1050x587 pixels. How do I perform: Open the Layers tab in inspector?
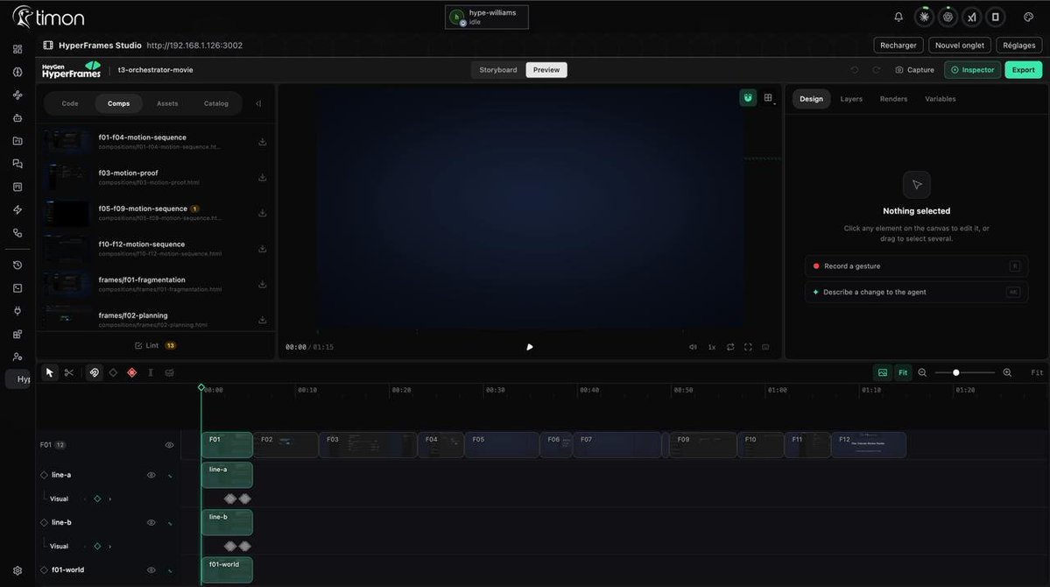(x=851, y=99)
